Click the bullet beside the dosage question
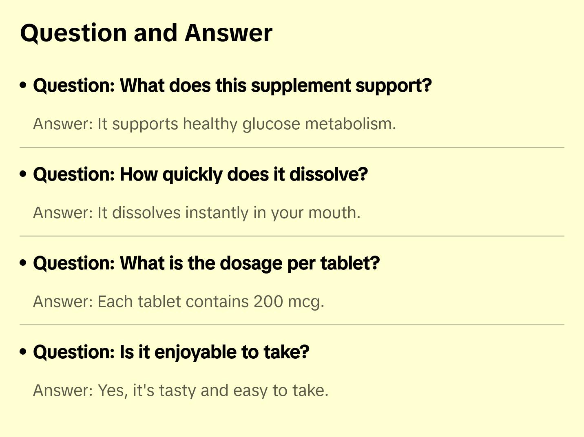The image size is (584, 437). pos(23,263)
